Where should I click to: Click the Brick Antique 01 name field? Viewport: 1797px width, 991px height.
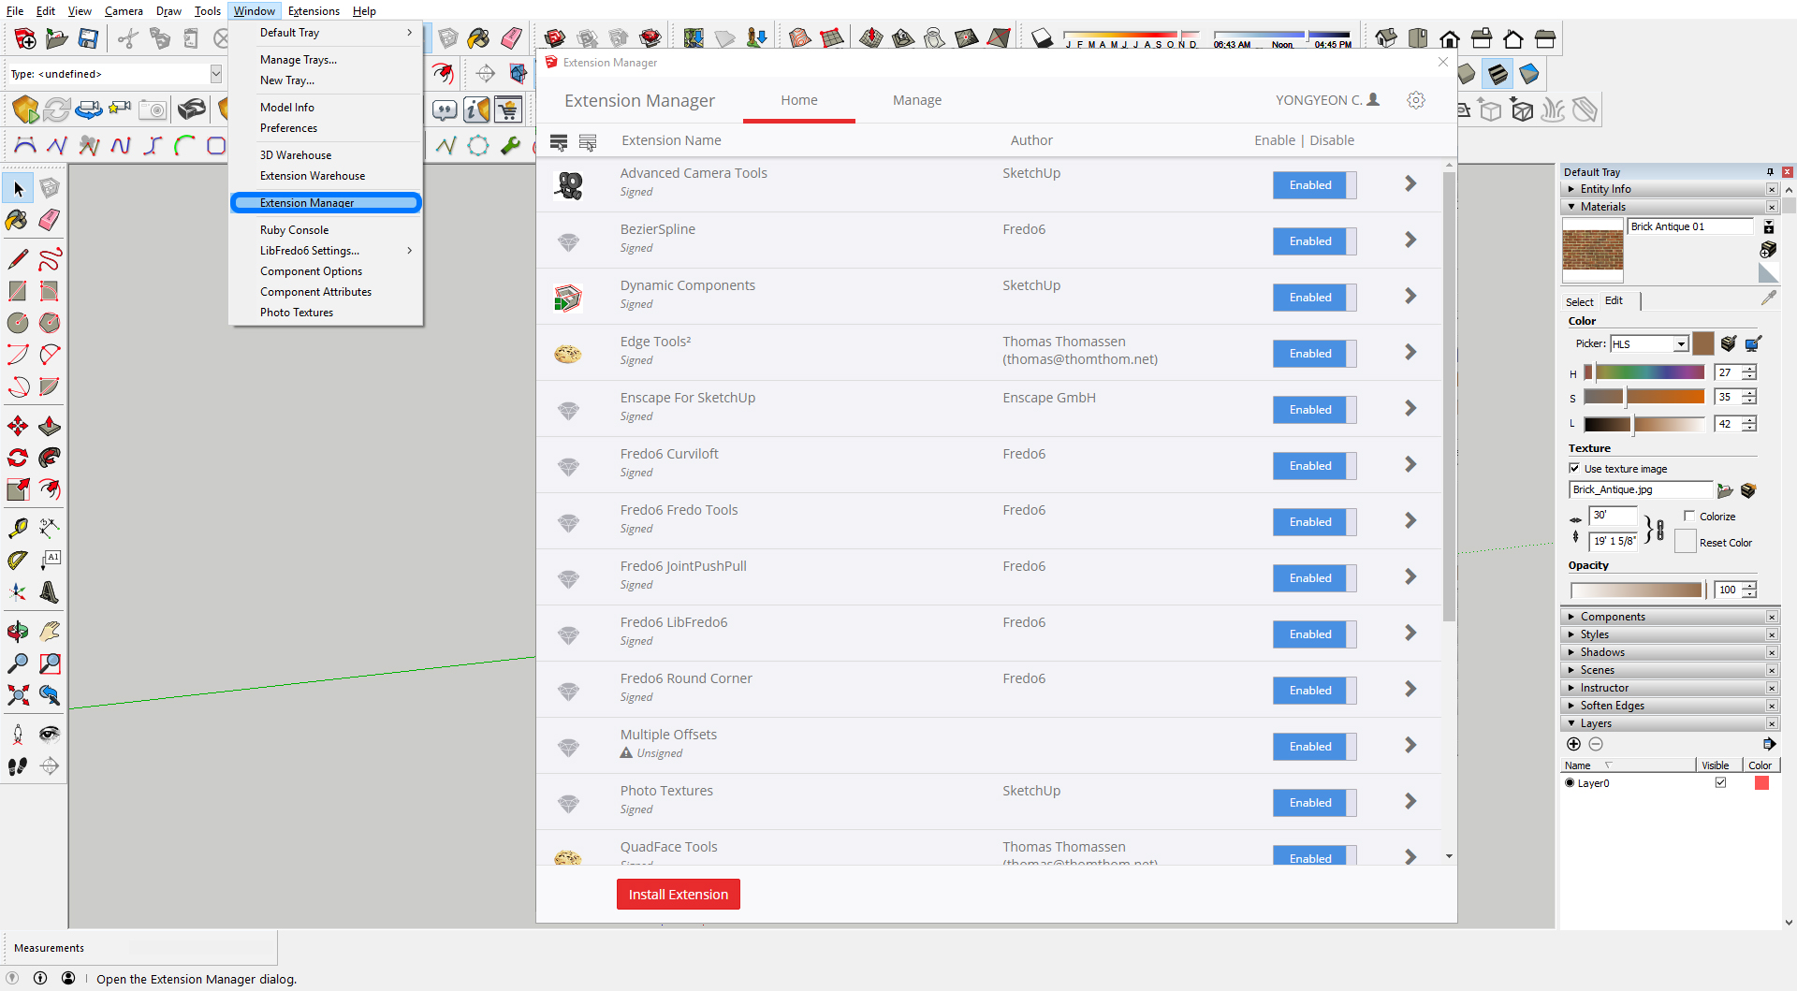pyautogui.click(x=1690, y=226)
